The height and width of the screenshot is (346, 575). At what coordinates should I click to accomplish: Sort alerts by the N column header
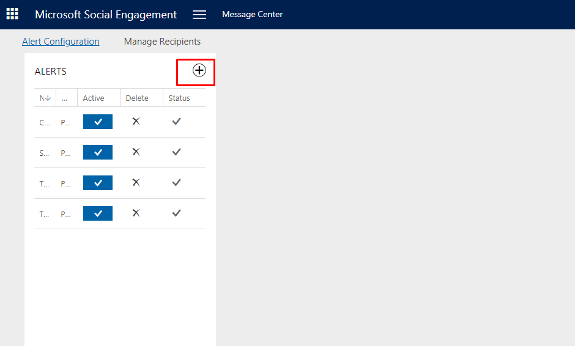click(x=45, y=98)
